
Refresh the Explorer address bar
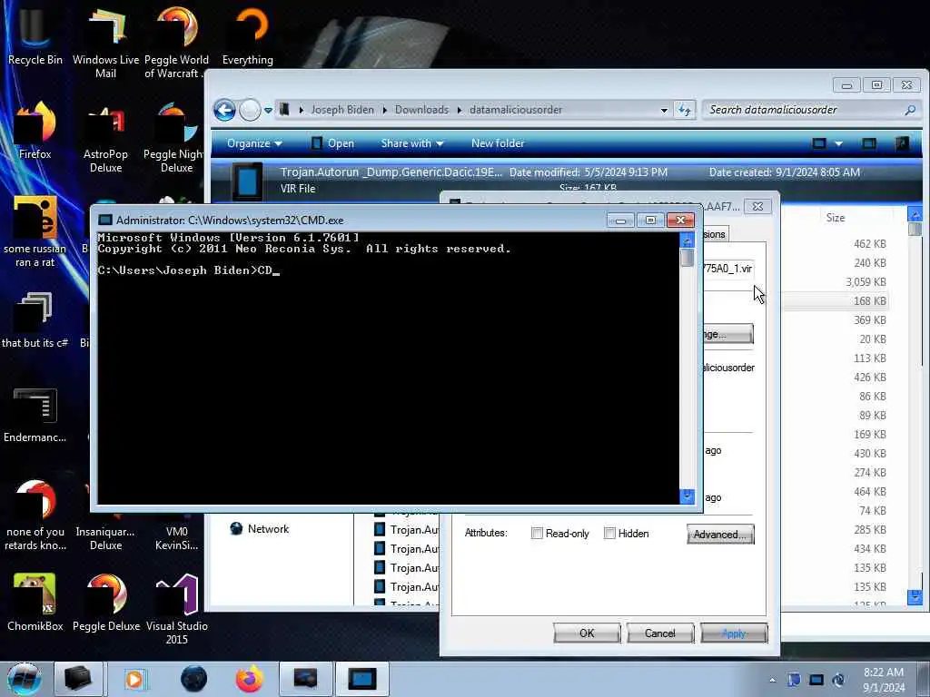[685, 110]
